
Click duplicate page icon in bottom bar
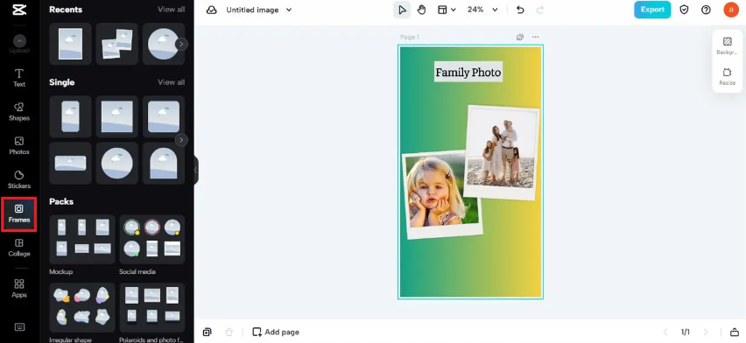tap(207, 332)
